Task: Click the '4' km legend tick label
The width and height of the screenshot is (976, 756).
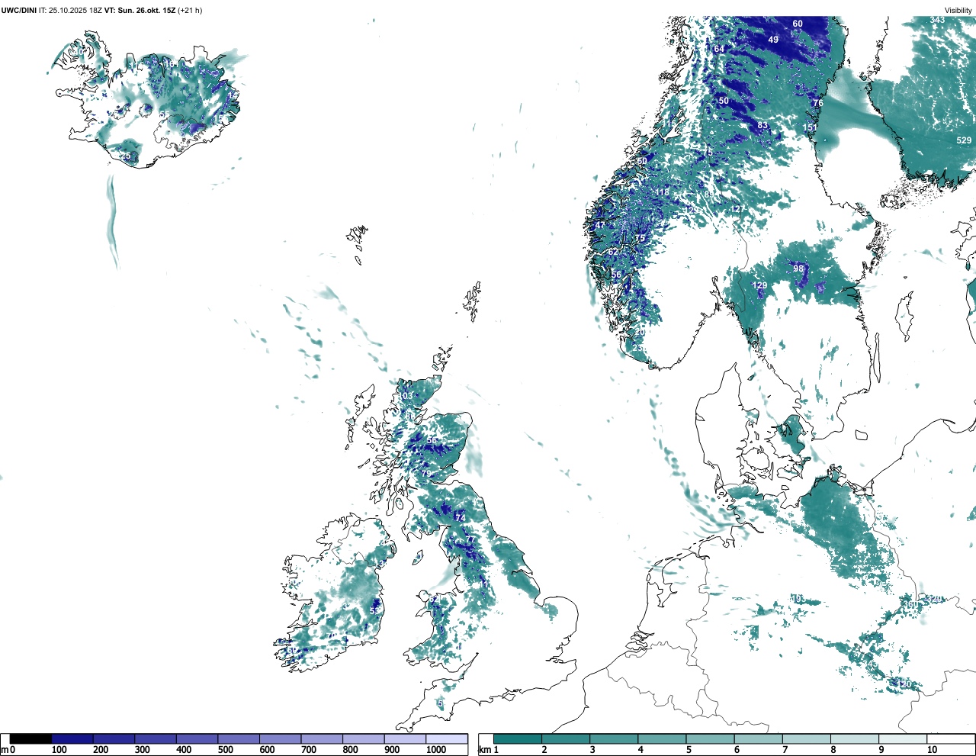Action: (640, 750)
